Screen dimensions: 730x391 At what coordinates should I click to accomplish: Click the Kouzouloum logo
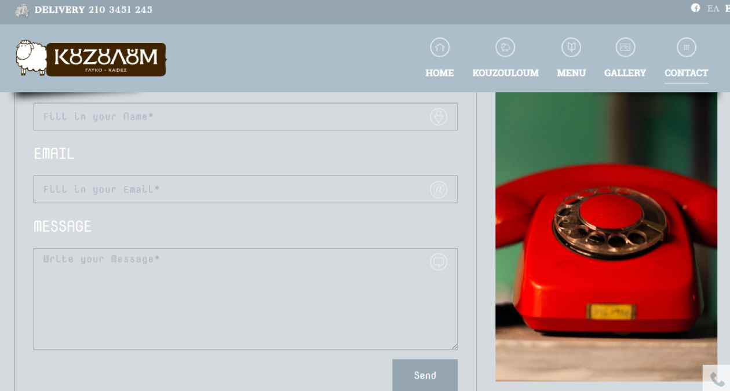tap(91, 59)
